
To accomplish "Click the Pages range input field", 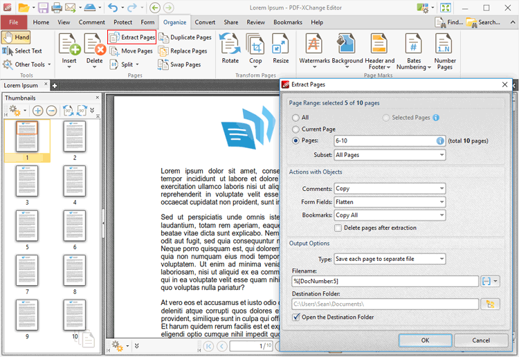I will pos(389,141).
